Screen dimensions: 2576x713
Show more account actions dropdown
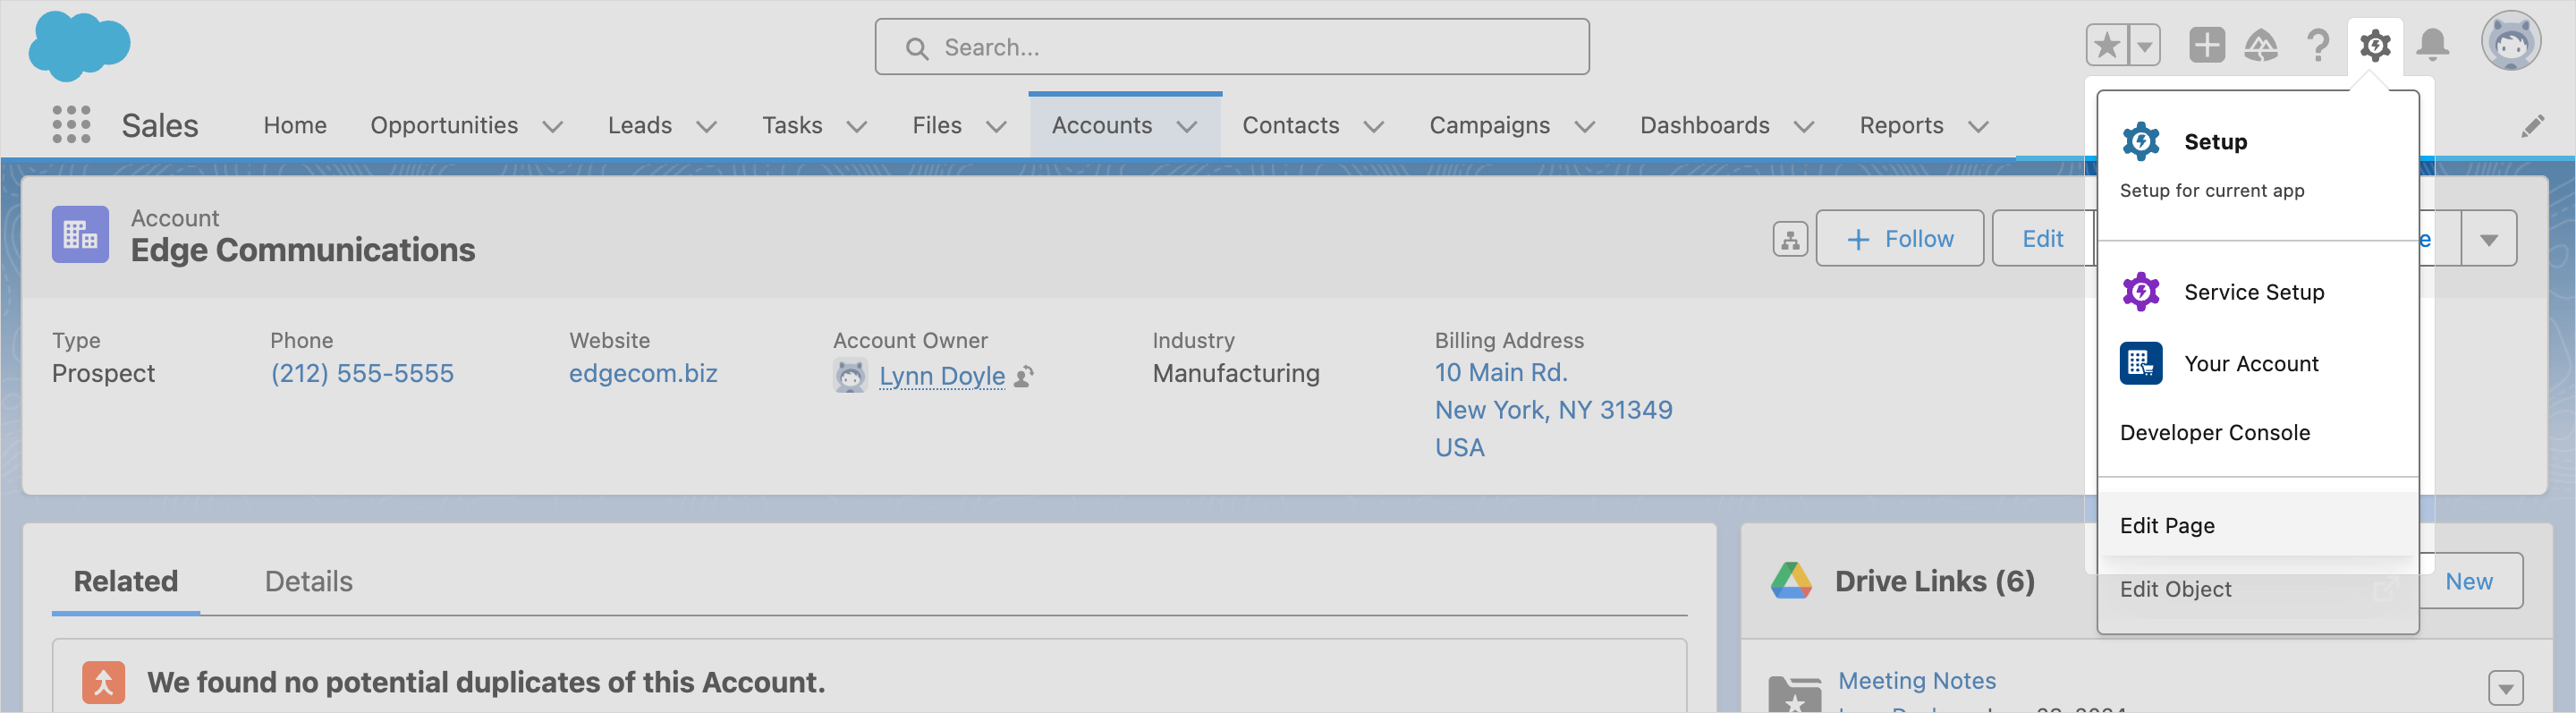click(2488, 239)
